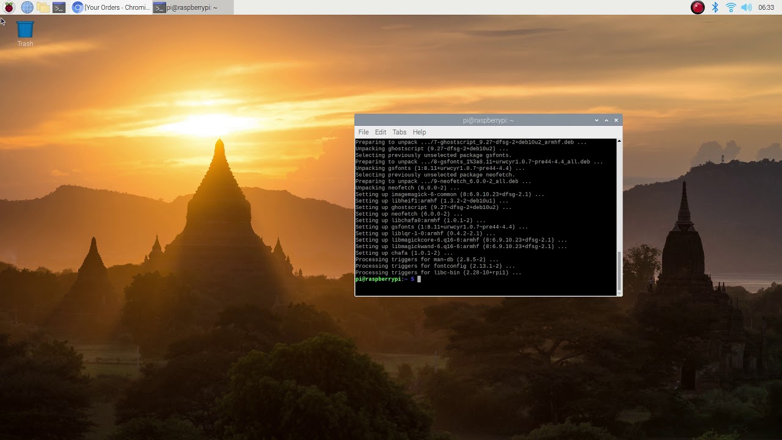Image resolution: width=782 pixels, height=440 pixels.
Task: Open the Wi-Fi network menu
Action: [731, 7]
